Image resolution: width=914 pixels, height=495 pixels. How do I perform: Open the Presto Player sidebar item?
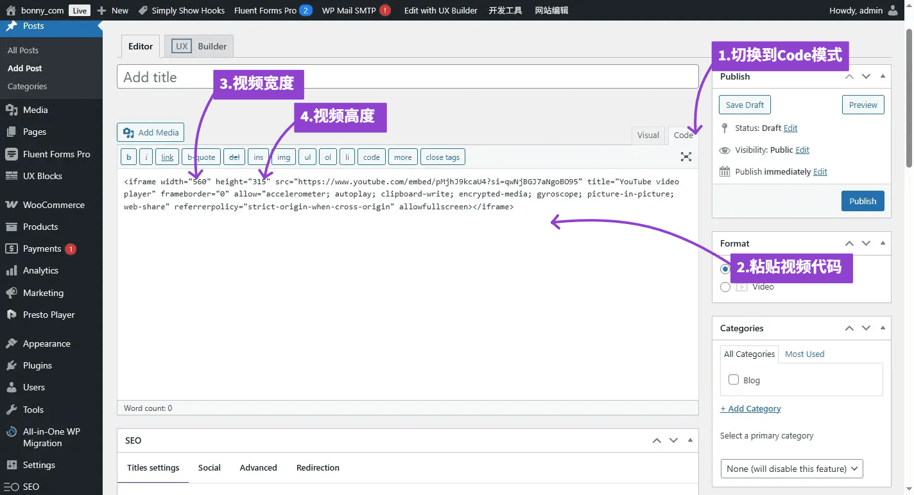pos(49,315)
